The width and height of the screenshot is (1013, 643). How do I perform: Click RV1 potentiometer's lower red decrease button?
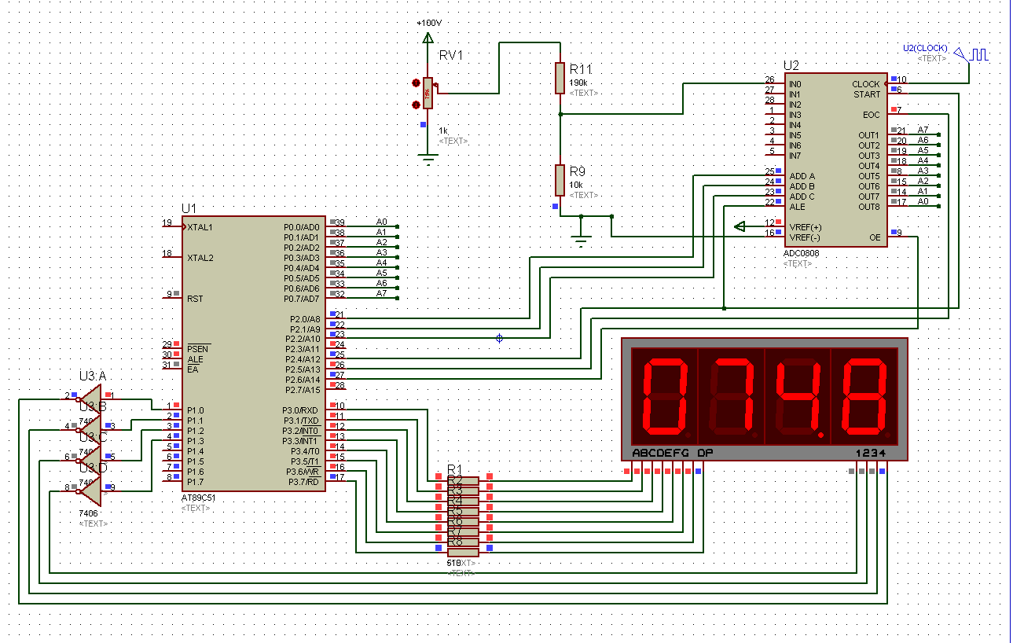tap(416, 104)
